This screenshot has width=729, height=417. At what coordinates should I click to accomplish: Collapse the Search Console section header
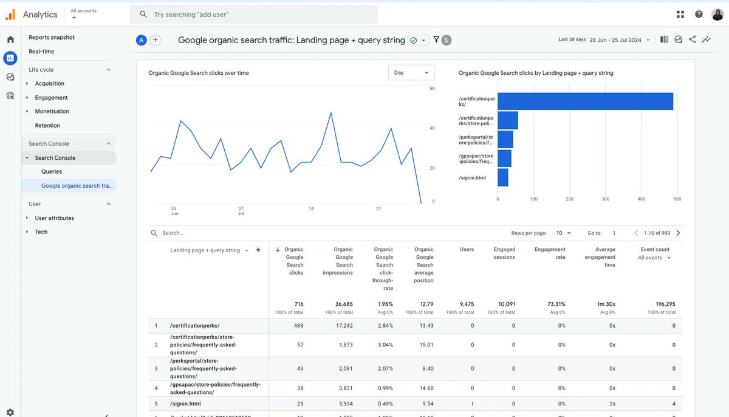(109, 144)
